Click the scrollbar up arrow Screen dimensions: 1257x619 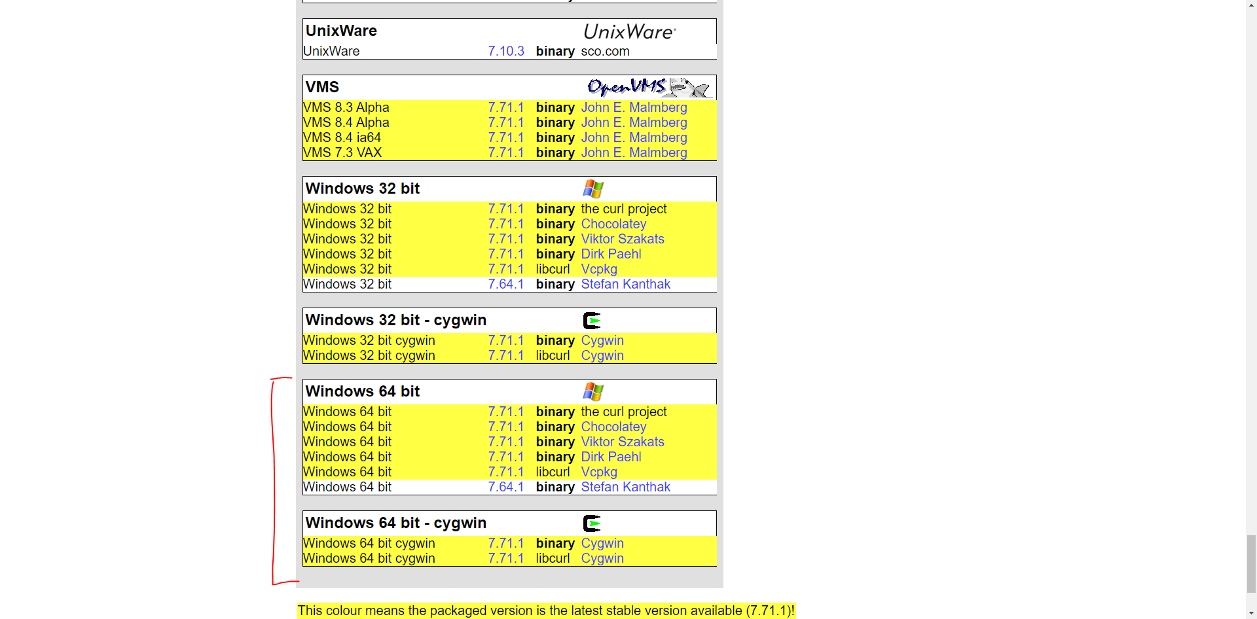(x=1251, y=5)
